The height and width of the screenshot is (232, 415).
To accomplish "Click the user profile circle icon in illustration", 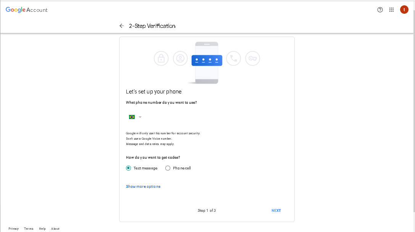I will pyautogui.click(x=180, y=58).
